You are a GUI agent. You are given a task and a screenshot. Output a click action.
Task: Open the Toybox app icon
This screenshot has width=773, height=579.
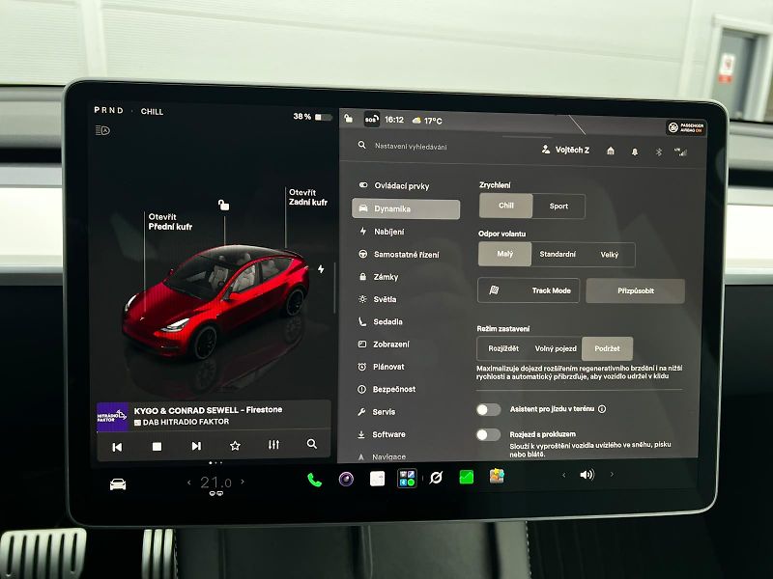coord(497,476)
